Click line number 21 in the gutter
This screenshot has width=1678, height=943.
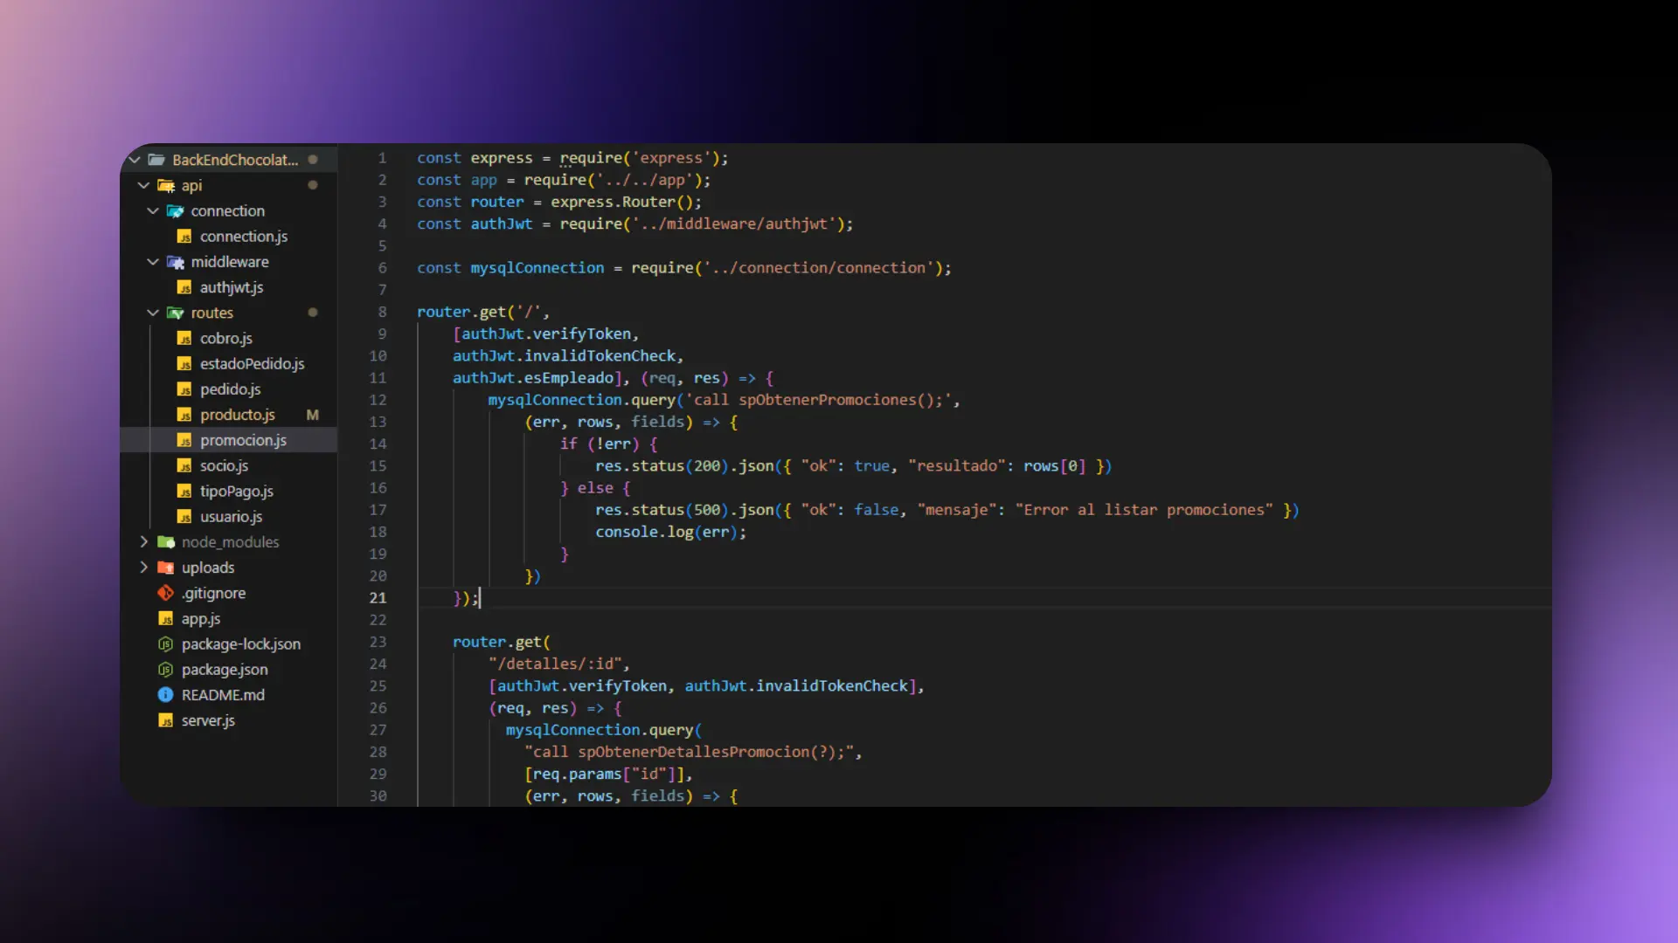(378, 598)
